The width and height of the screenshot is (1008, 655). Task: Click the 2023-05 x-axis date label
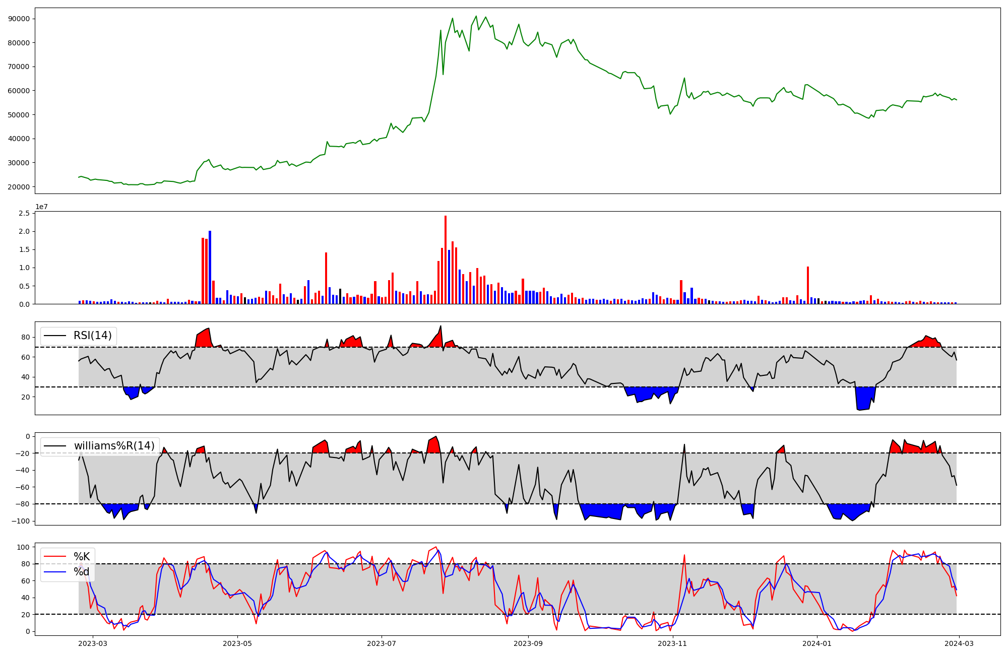pos(237,643)
